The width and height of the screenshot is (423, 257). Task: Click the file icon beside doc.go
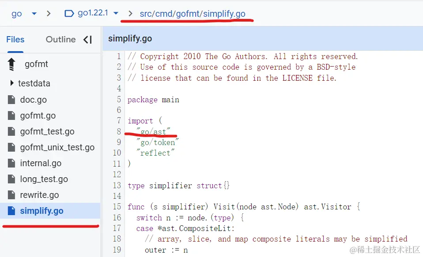pyautogui.click(x=11, y=100)
